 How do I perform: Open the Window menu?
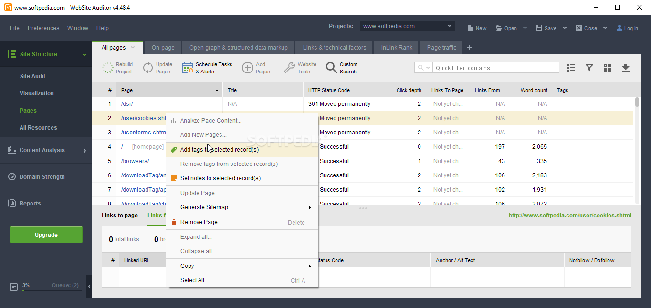coord(78,28)
